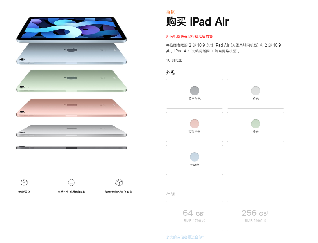Click the rose gold iPad Air image
The height and width of the screenshot is (243, 318).
click(71, 108)
